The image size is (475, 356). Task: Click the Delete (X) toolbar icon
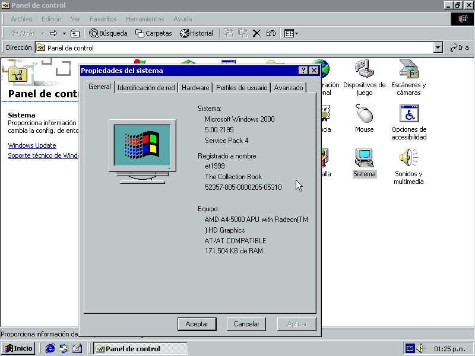(x=256, y=33)
